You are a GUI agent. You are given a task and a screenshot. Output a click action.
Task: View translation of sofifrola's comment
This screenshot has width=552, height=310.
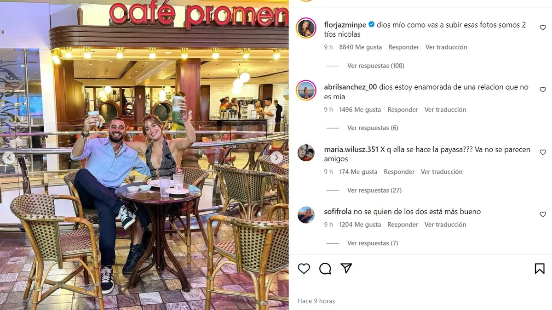(445, 225)
